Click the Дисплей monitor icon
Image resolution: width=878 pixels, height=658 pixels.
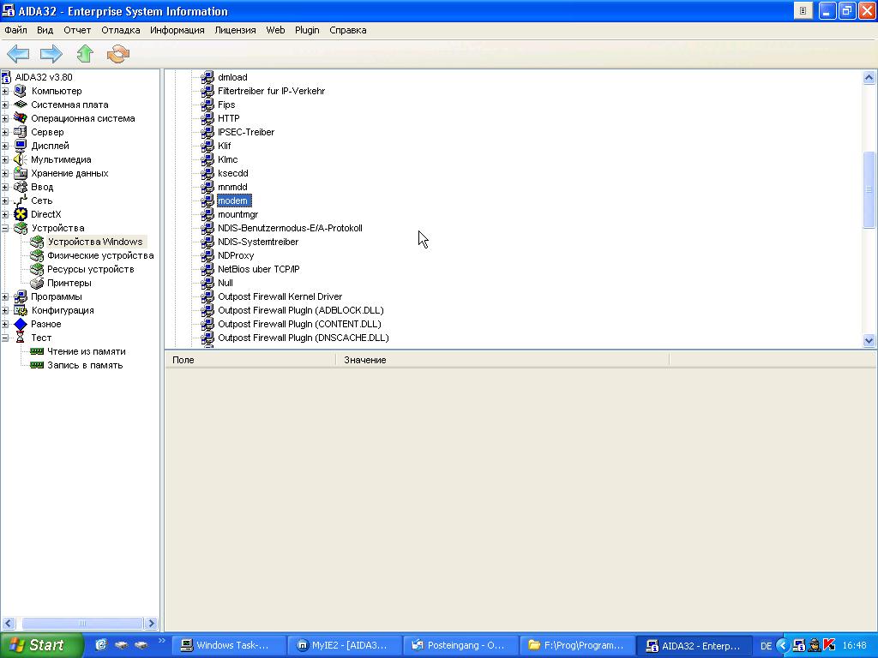pos(21,146)
